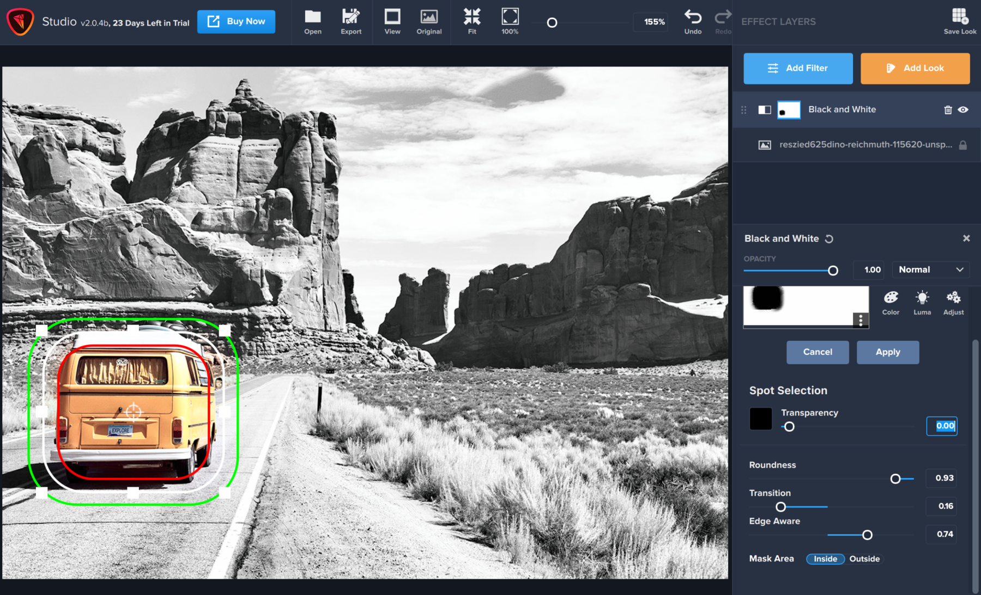The height and width of the screenshot is (595, 981).
Task: Click the lock icon on image layer
Action: [x=963, y=145]
